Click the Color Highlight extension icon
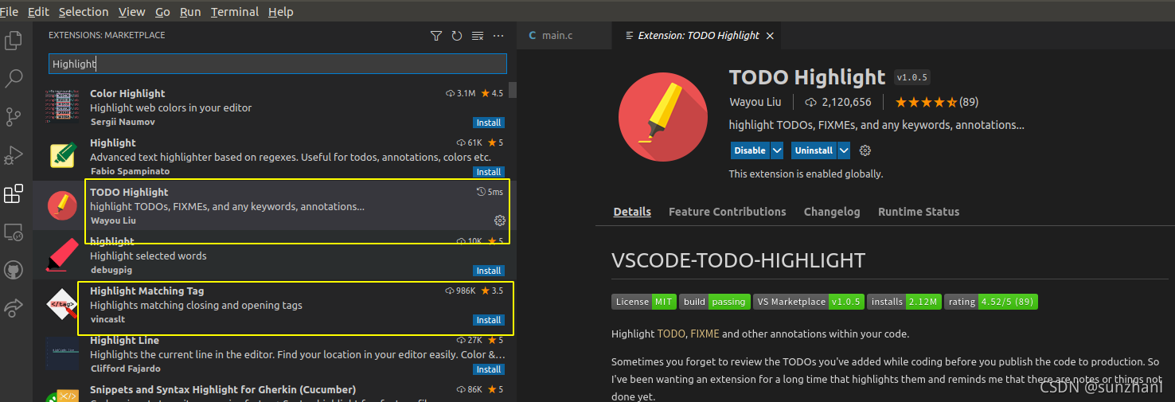The width and height of the screenshot is (1175, 402). click(62, 107)
